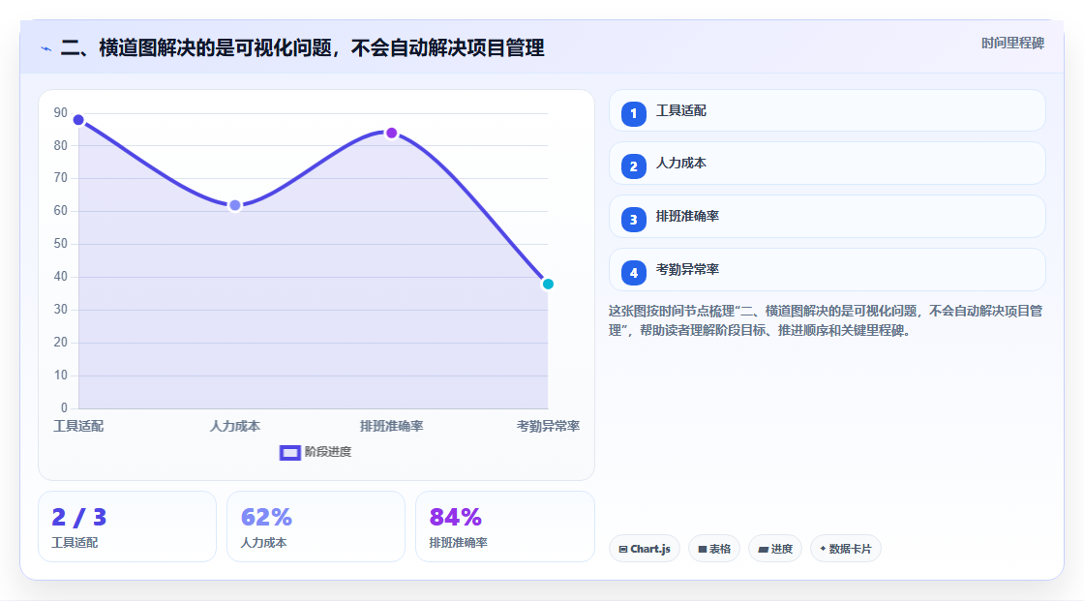This screenshot has height=601, width=1084.
Task: Click the 数据卡片 tag
Action: [846, 549]
